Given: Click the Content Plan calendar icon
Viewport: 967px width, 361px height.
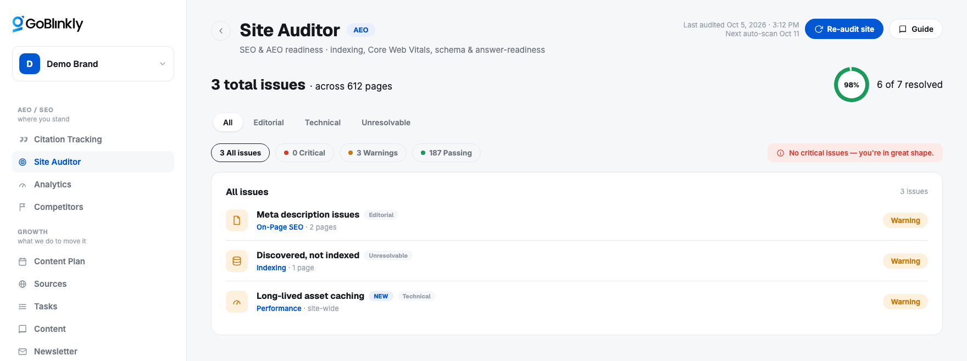Looking at the screenshot, I should [x=23, y=262].
